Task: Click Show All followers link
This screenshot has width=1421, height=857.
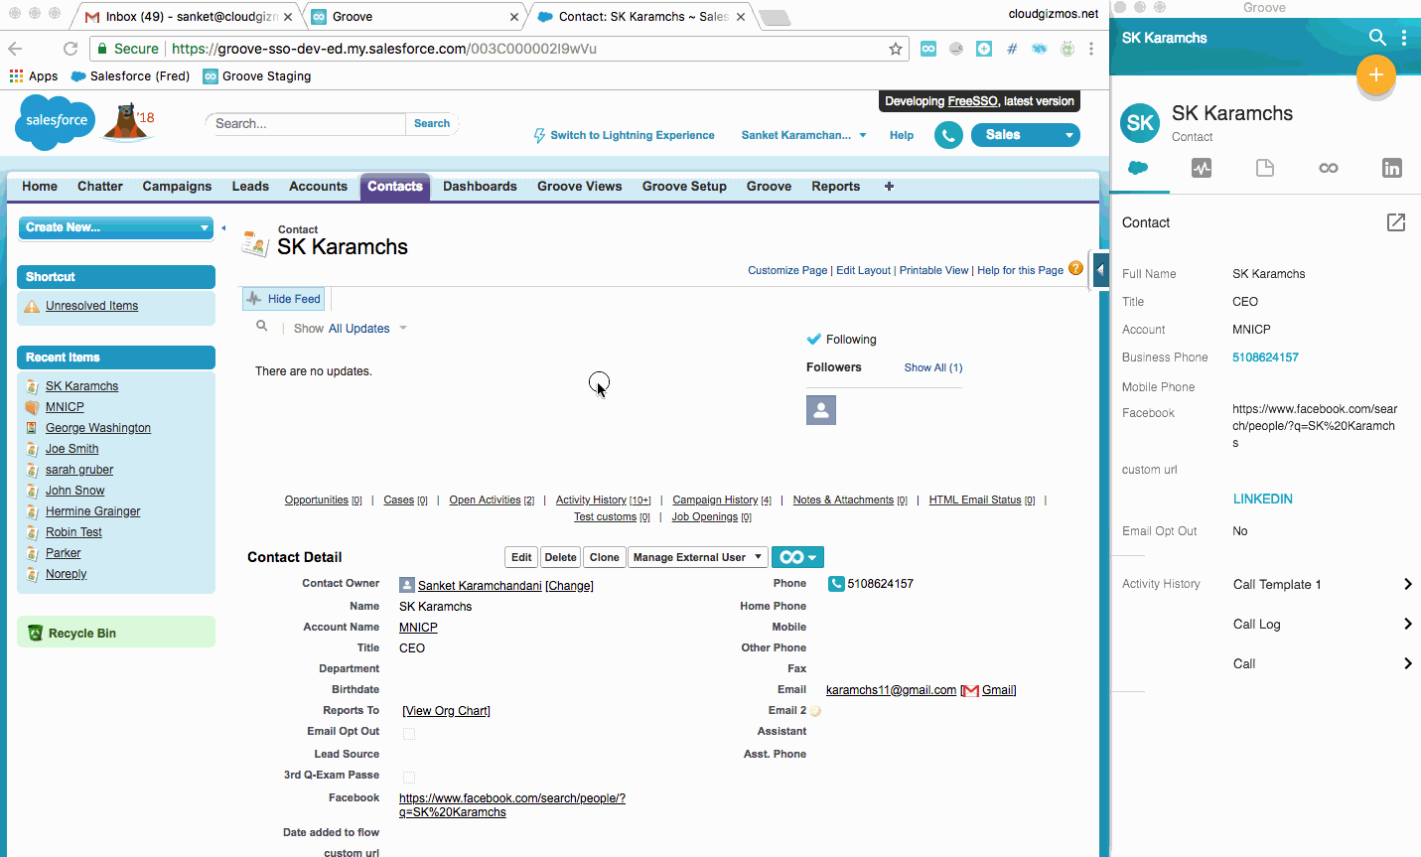Action: pos(933,367)
